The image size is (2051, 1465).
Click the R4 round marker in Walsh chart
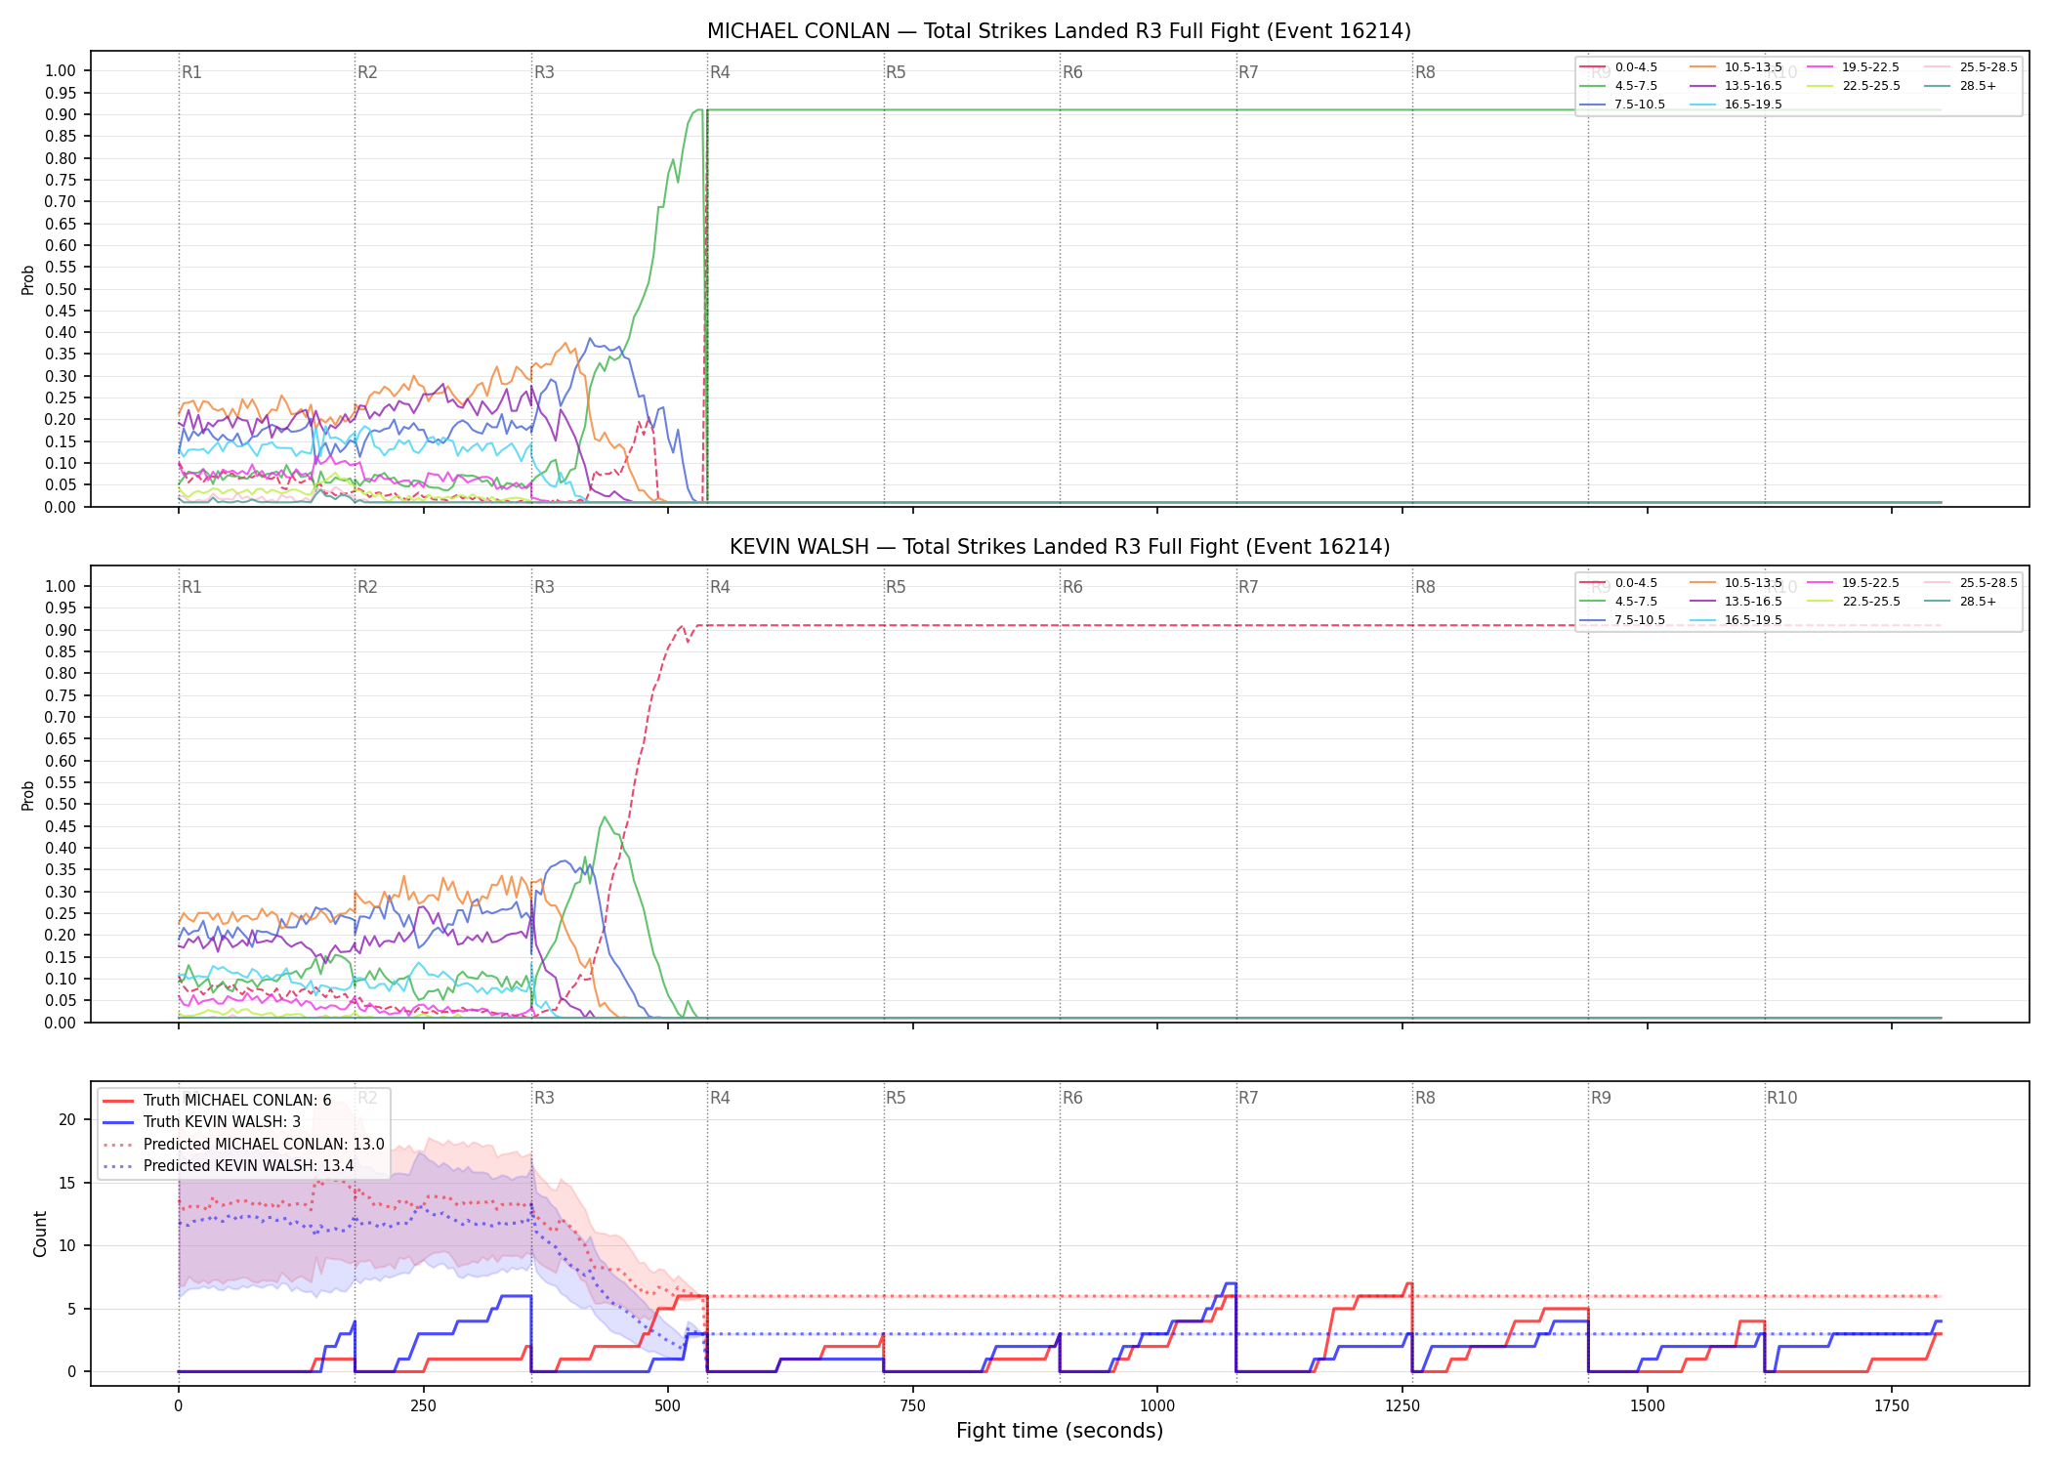[x=720, y=587]
